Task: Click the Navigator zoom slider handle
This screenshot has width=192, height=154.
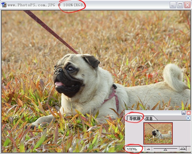Action: (x=165, y=150)
